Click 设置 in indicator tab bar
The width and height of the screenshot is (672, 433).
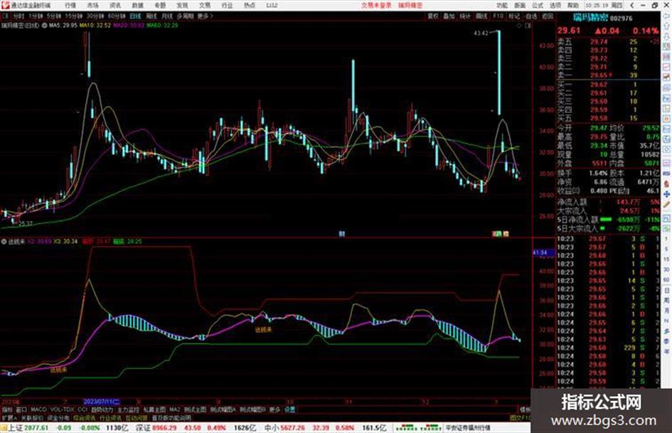(x=289, y=410)
